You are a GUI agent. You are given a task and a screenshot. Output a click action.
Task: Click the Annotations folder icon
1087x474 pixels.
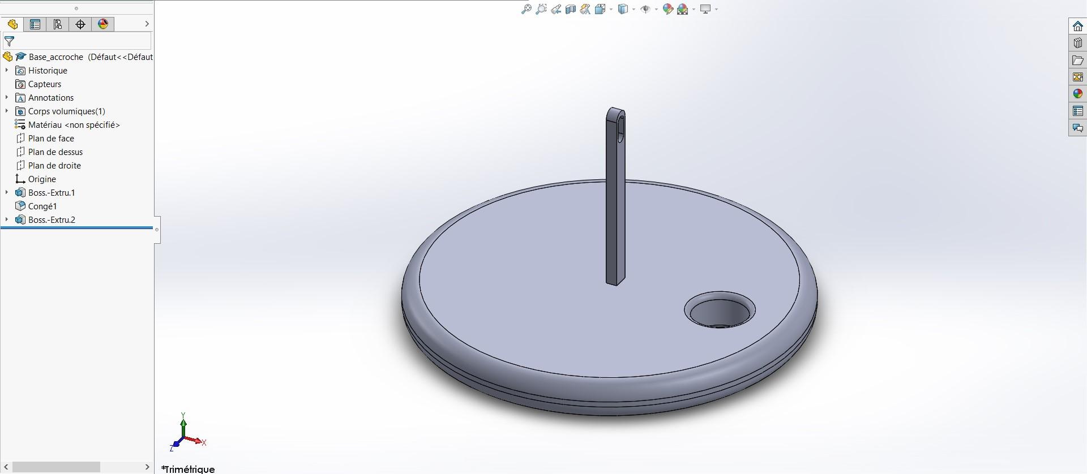[x=20, y=98]
